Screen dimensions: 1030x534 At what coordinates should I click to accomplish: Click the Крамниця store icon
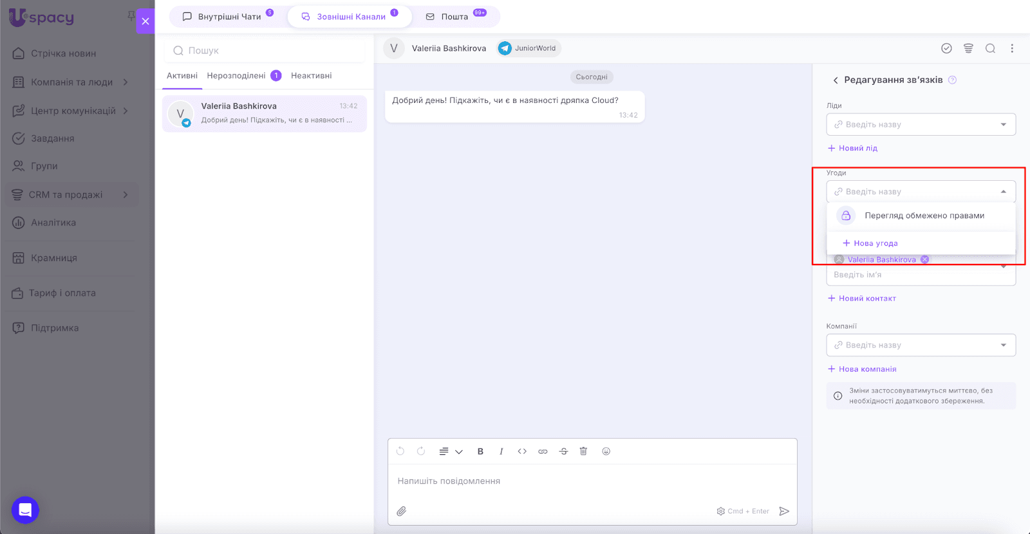click(x=19, y=258)
